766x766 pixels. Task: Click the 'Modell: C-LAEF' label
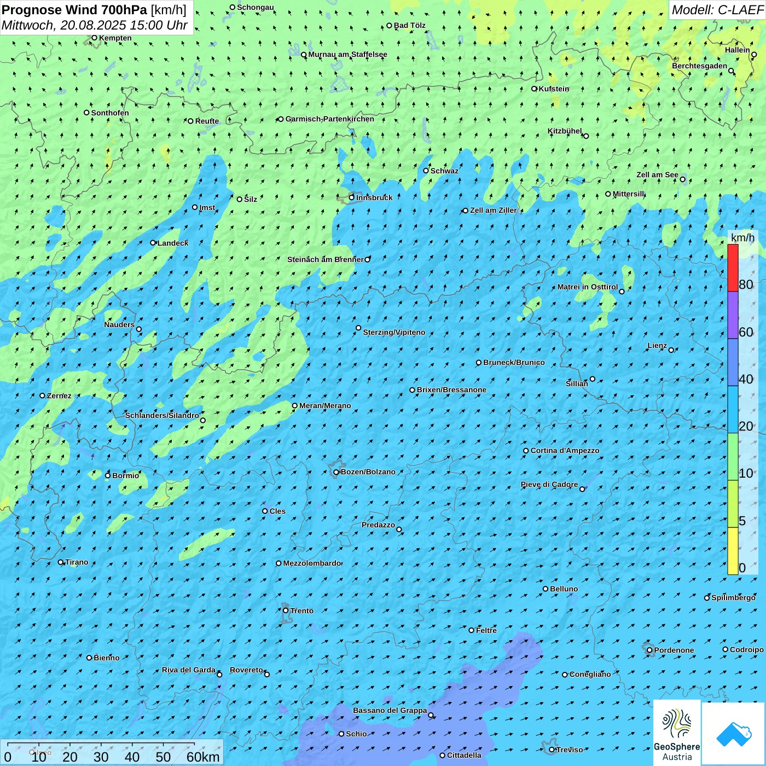point(717,9)
